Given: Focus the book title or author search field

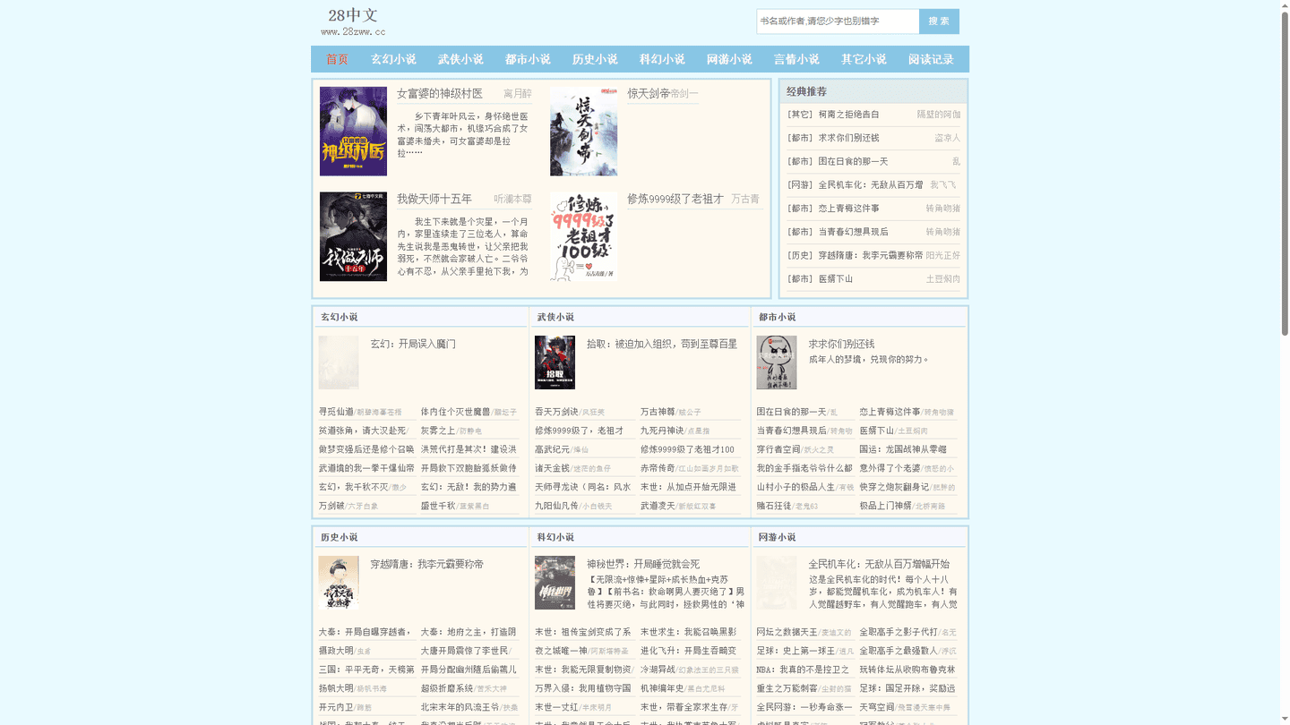Looking at the screenshot, I should pos(838,21).
